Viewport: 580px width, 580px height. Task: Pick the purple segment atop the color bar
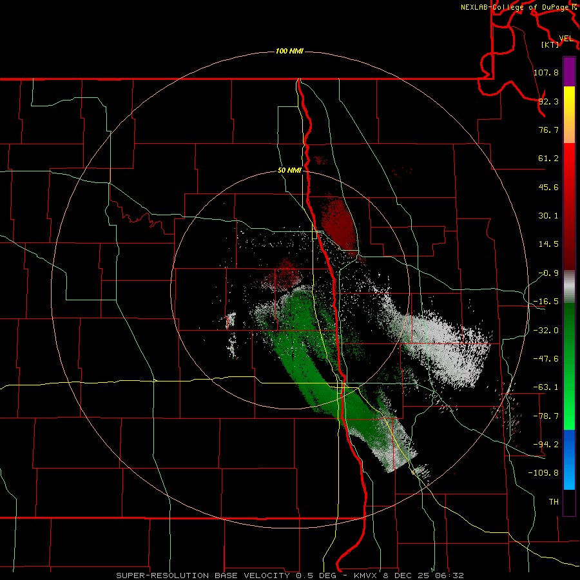coord(569,72)
